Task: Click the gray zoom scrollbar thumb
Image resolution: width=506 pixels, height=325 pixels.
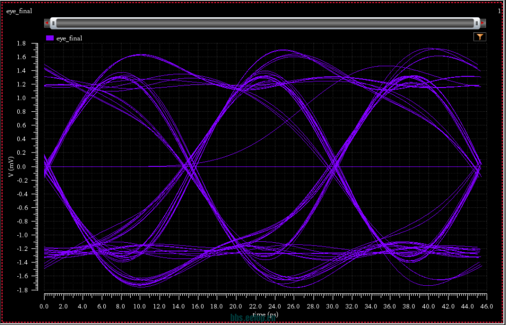Action: 265,23
